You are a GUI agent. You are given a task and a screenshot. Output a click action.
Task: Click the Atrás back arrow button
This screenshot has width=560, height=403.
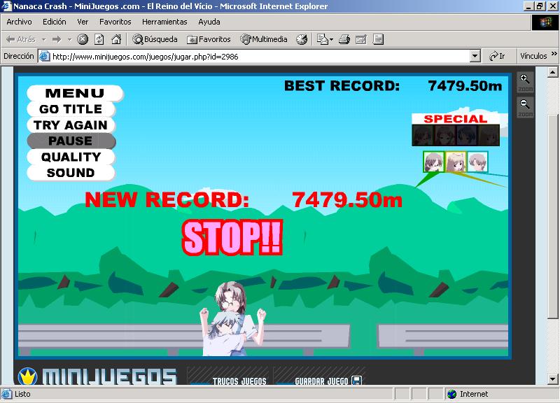pyautogui.click(x=21, y=39)
